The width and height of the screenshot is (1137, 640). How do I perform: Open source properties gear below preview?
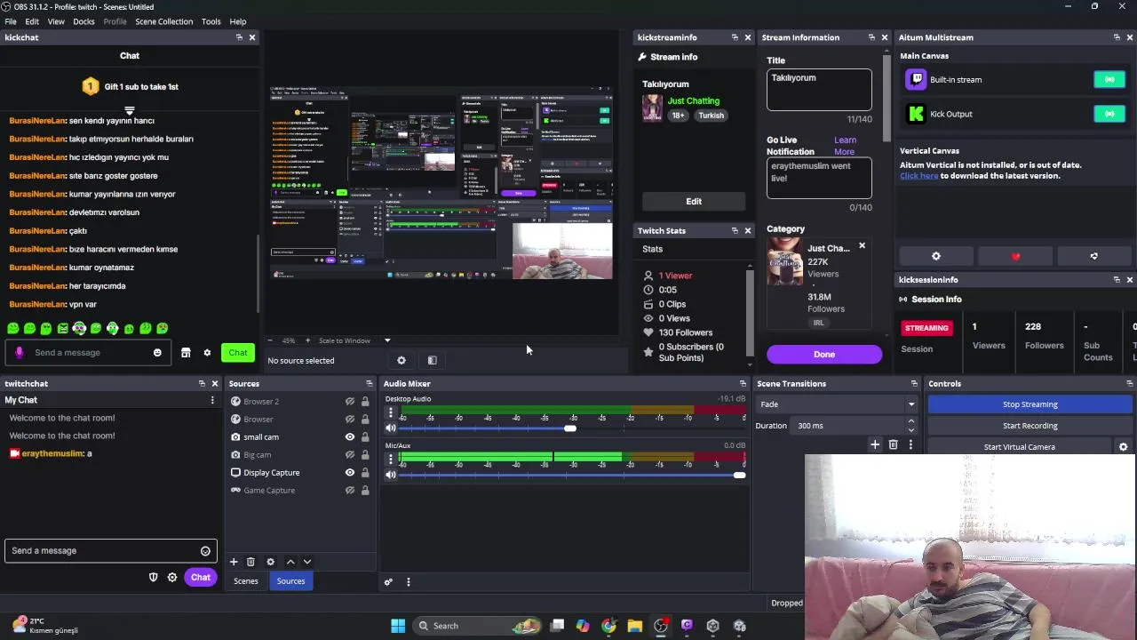[x=402, y=360]
